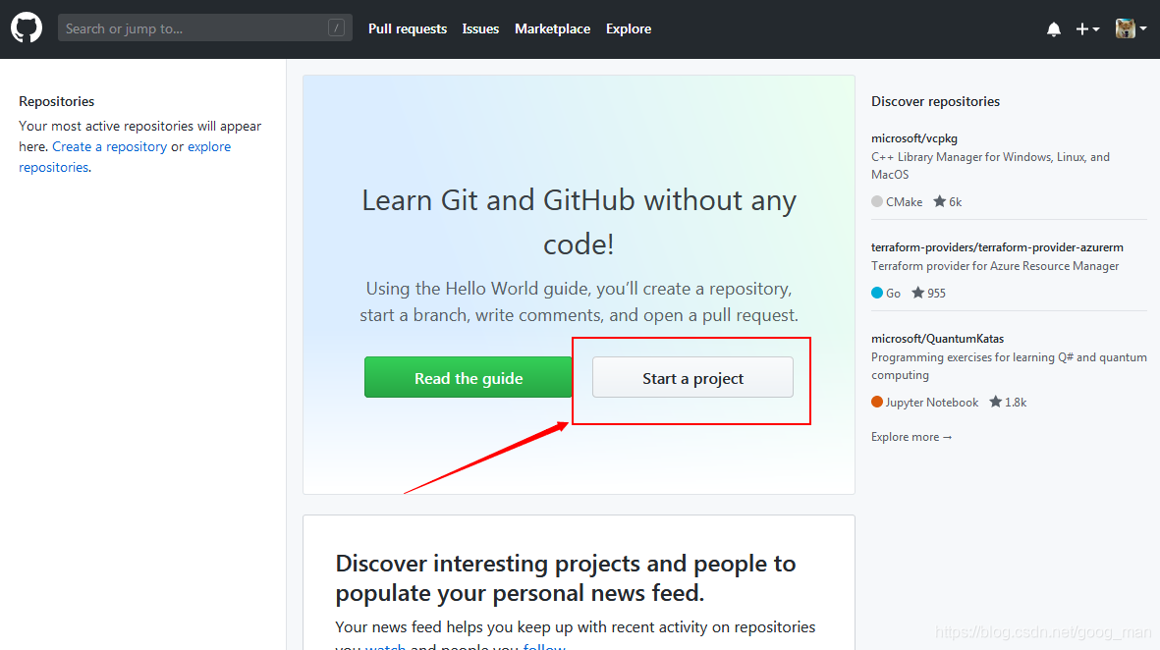Follow the Create a repository link
Image resolution: width=1160 pixels, height=650 pixels.
pyautogui.click(x=109, y=146)
